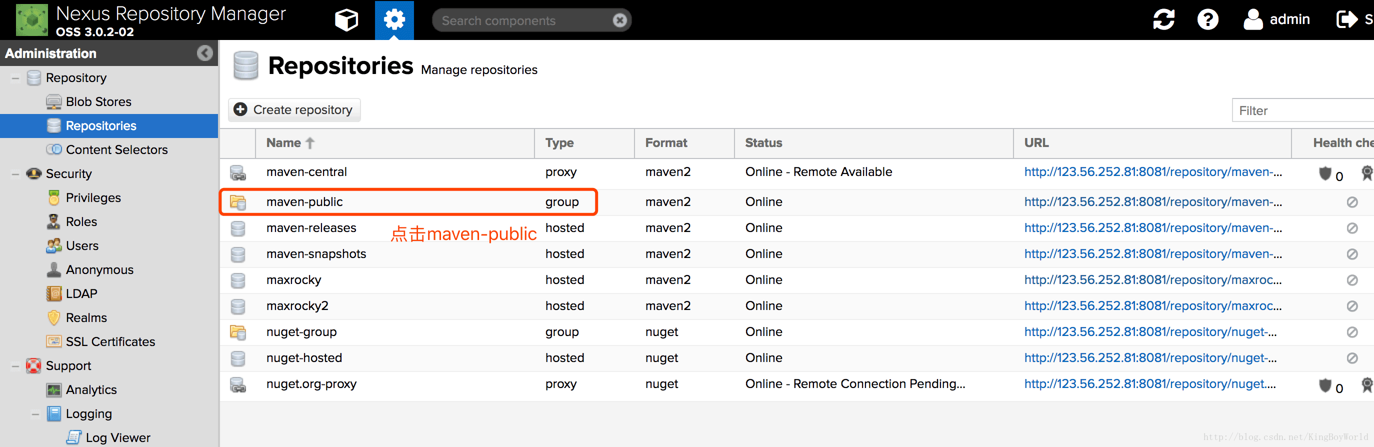
Task: Click into the Filter input field
Action: [1301, 110]
